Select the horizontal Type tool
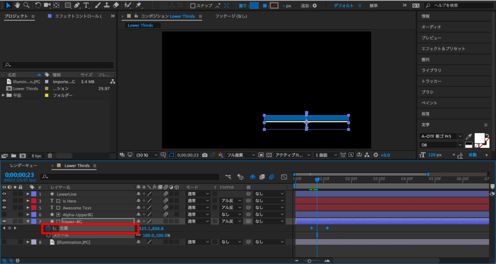Screen dimensions: 496x264 [x=86, y=5]
